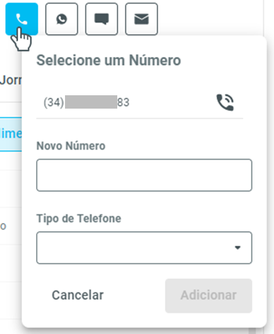Click the Cancelar button
The width and height of the screenshot is (274, 334).
coord(78,295)
